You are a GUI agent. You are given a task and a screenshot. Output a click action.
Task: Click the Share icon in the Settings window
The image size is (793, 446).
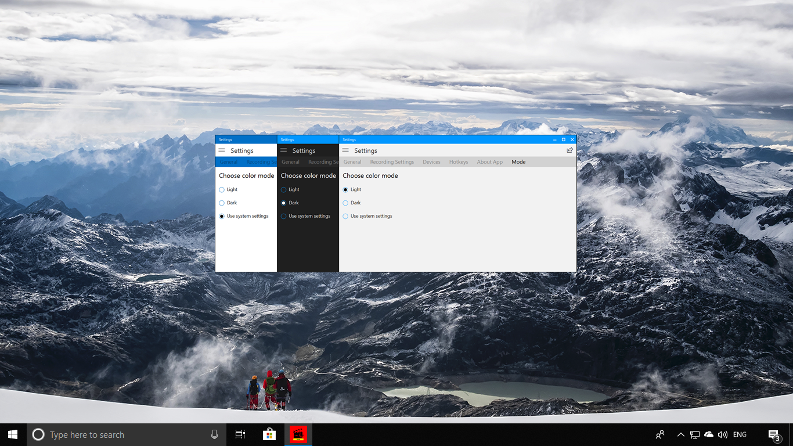click(569, 150)
